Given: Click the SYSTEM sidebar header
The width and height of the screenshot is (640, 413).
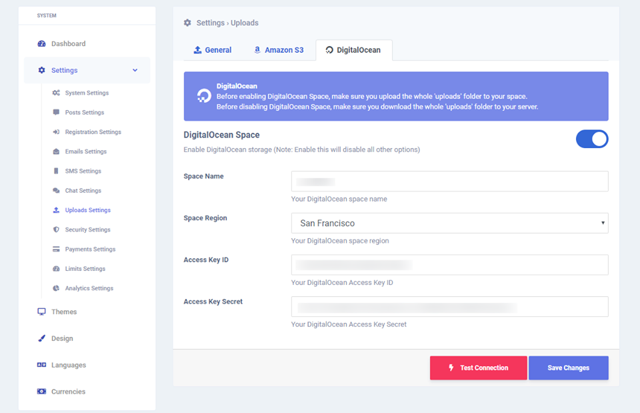Looking at the screenshot, I should [x=47, y=15].
